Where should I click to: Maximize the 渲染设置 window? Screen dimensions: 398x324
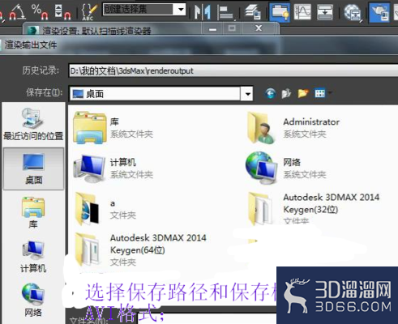pyautogui.click(x=232, y=28)
